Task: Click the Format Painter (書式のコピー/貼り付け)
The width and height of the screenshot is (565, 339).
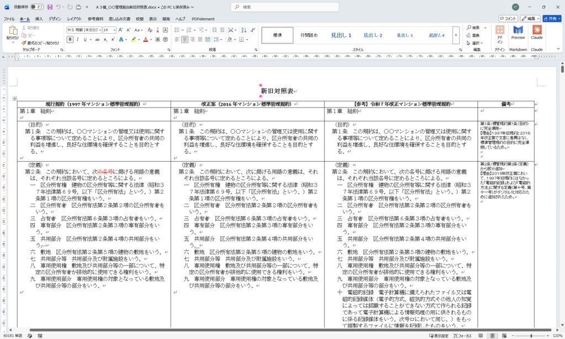Action: [40, 43]
